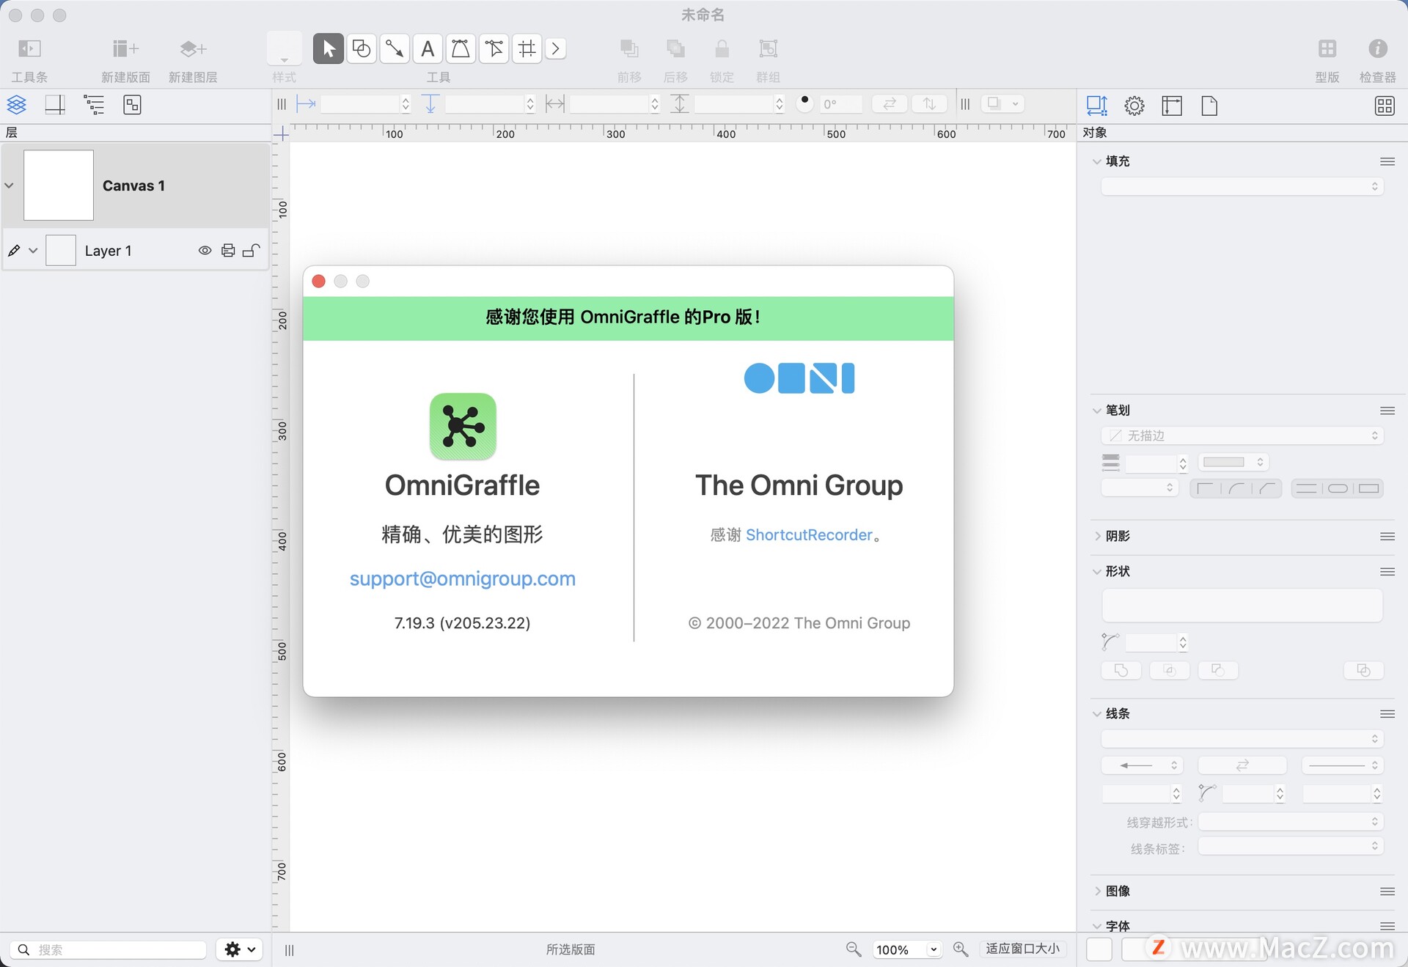Collapse the Canvas 1 disclosure arrow
Viewport: 1408px width, 967px height.
(10, 185)
